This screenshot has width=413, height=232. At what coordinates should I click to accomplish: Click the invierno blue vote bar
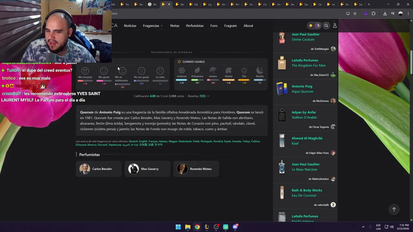coord(182,80)
